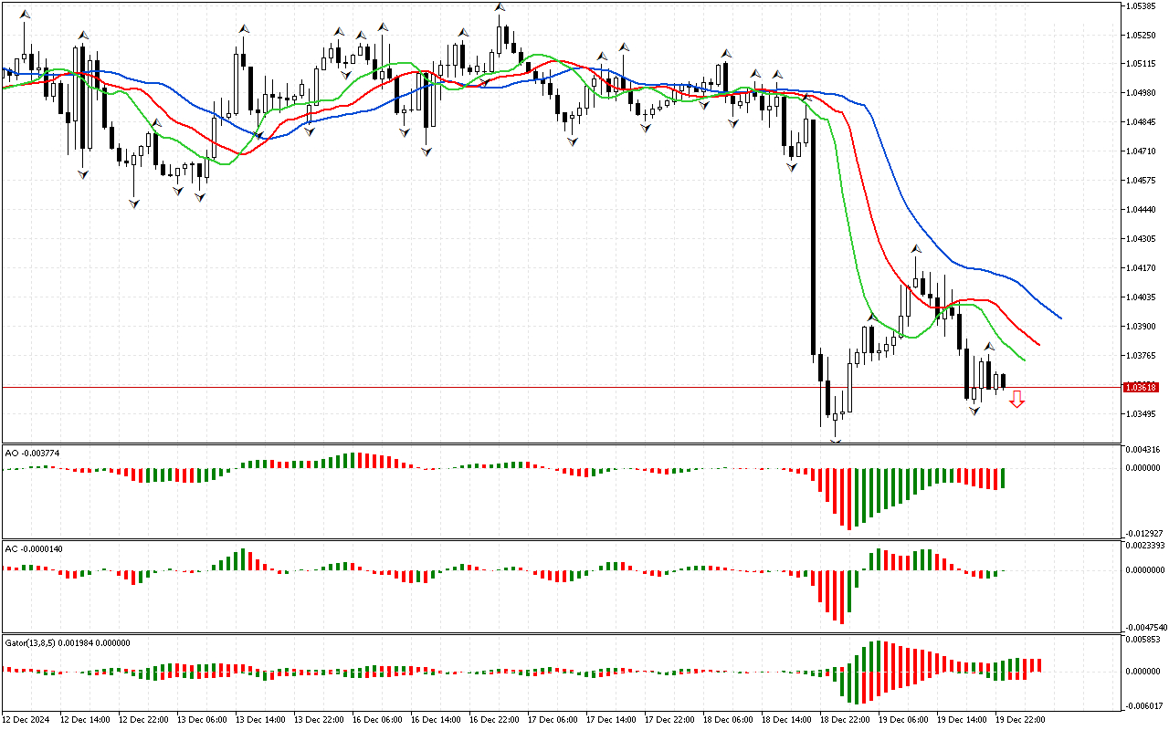Click the 1.04440 price scale value
This screenshot has width=1169, height=730.
tap(1141, 210)
